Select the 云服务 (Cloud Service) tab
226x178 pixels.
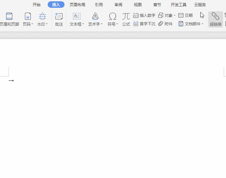(x=200, y=5)
